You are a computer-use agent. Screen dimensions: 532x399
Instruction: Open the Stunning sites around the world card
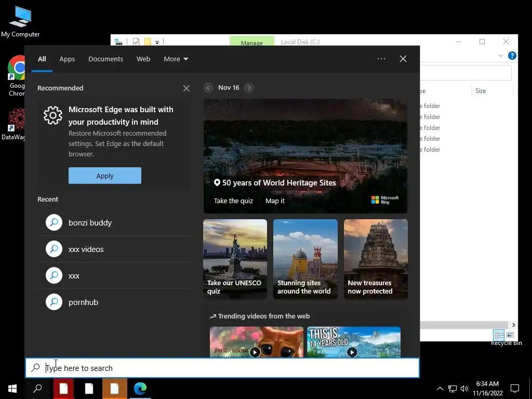click(x=305, y=259)
